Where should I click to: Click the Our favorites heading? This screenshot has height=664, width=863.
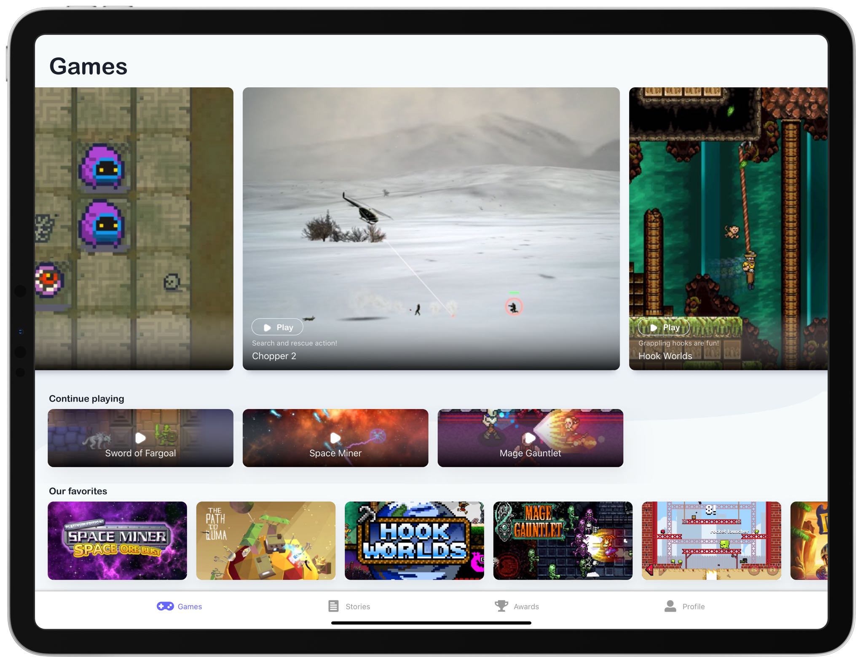tap(78, 491)
